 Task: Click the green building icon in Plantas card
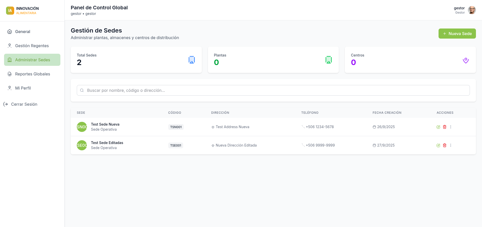pos(329,60)
